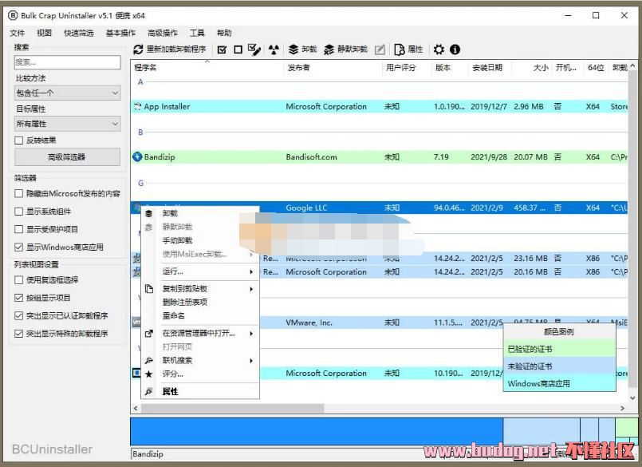Click the invert selection checkbox-with-pencil icon
This screenshot has width=642, height=467.
coord(254,49)
